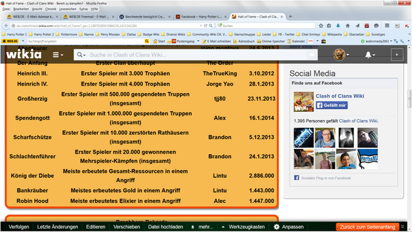Open the Clash of Clans Wiki Facebook link

[x=340, y=96]
